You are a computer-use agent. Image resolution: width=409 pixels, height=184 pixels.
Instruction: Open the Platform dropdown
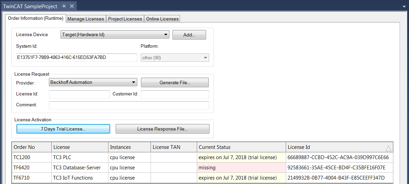(x=205, y=58)
